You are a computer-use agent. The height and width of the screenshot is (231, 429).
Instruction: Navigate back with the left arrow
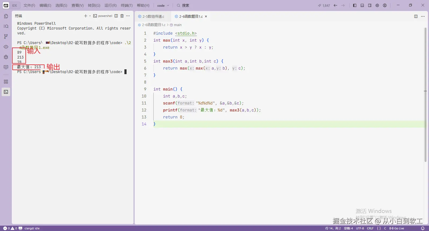point(335,5)
